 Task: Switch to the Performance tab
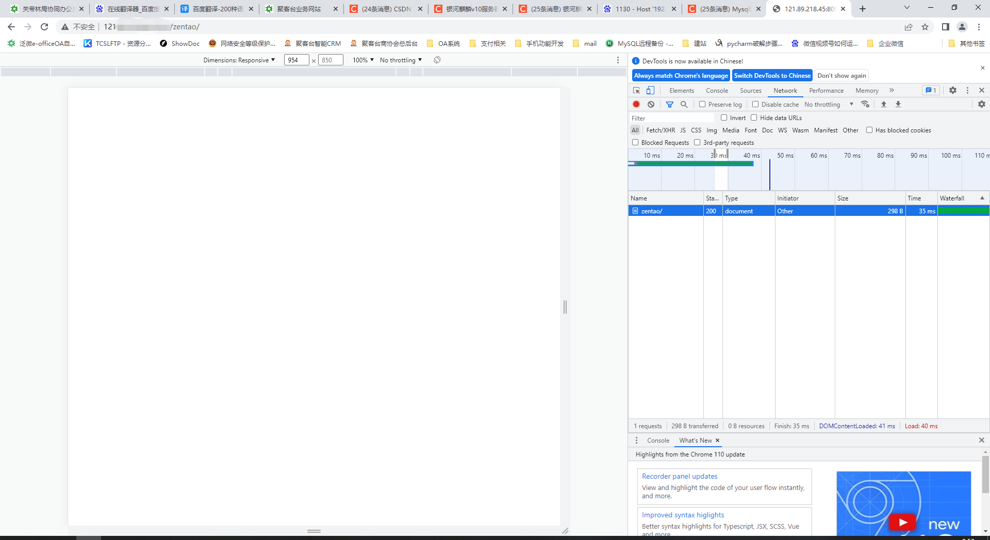pyautogui.click(x=826, y=91)
